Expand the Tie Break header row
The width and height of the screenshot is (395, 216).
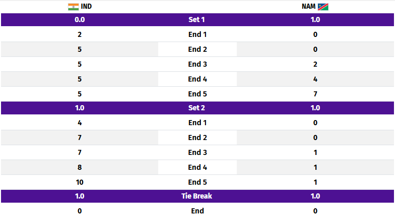[197, 197]
